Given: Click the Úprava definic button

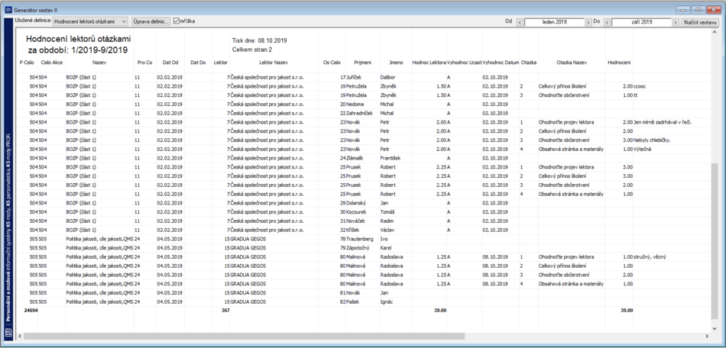Looking at the screenshot, I should point(151,21).
